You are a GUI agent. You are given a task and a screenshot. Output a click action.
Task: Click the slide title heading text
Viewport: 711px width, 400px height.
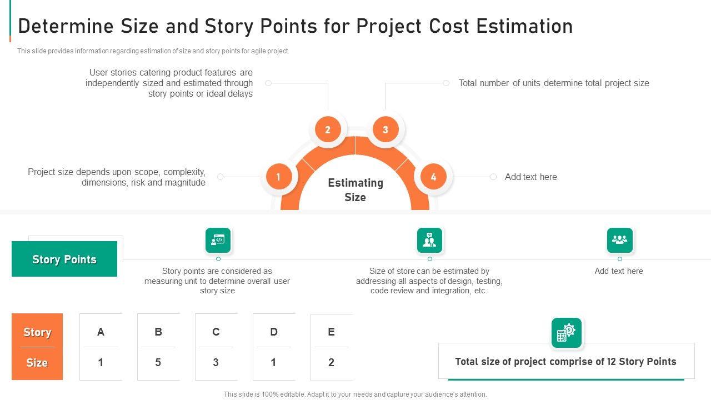[x=295, y=26]
